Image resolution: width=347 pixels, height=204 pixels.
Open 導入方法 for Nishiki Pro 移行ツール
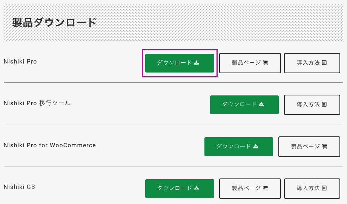pos(312,105)
